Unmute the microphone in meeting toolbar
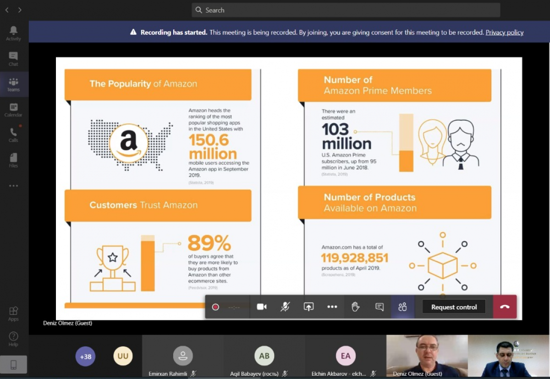The width and height of the screenshot is (550, 379). tap(285, 307)
